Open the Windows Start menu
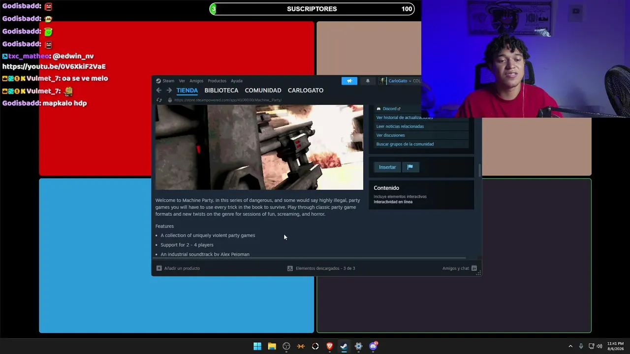Viewport: 630px width, 354px height. click(x=257, y=346)
